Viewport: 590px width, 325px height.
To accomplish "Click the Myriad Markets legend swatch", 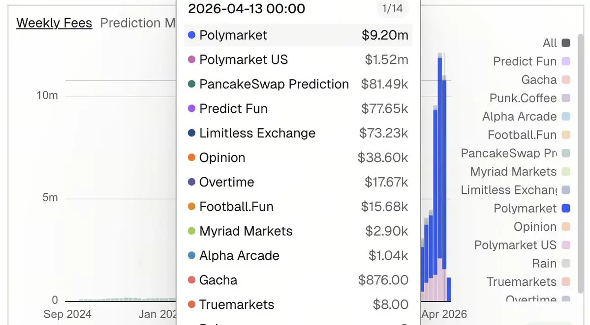I will [565, 172].
